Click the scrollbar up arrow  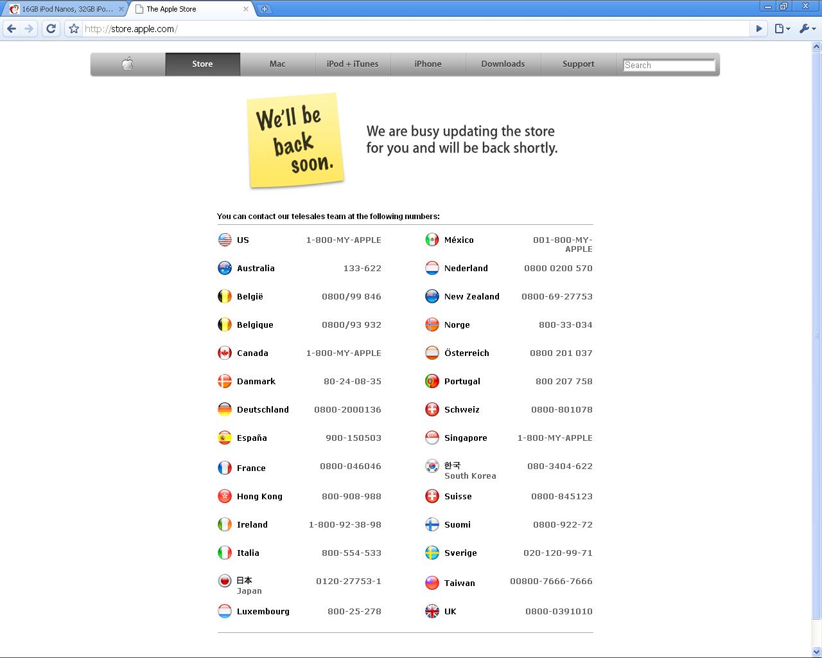point(817,46)
